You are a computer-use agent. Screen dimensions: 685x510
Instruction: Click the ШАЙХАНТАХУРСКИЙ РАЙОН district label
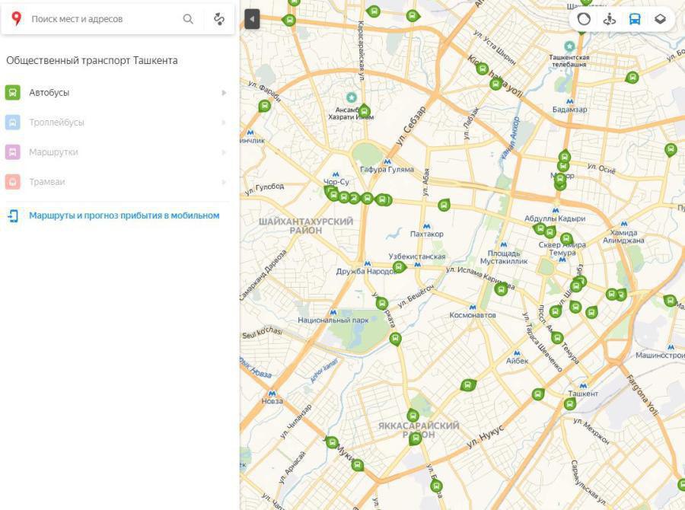[306, 226]
